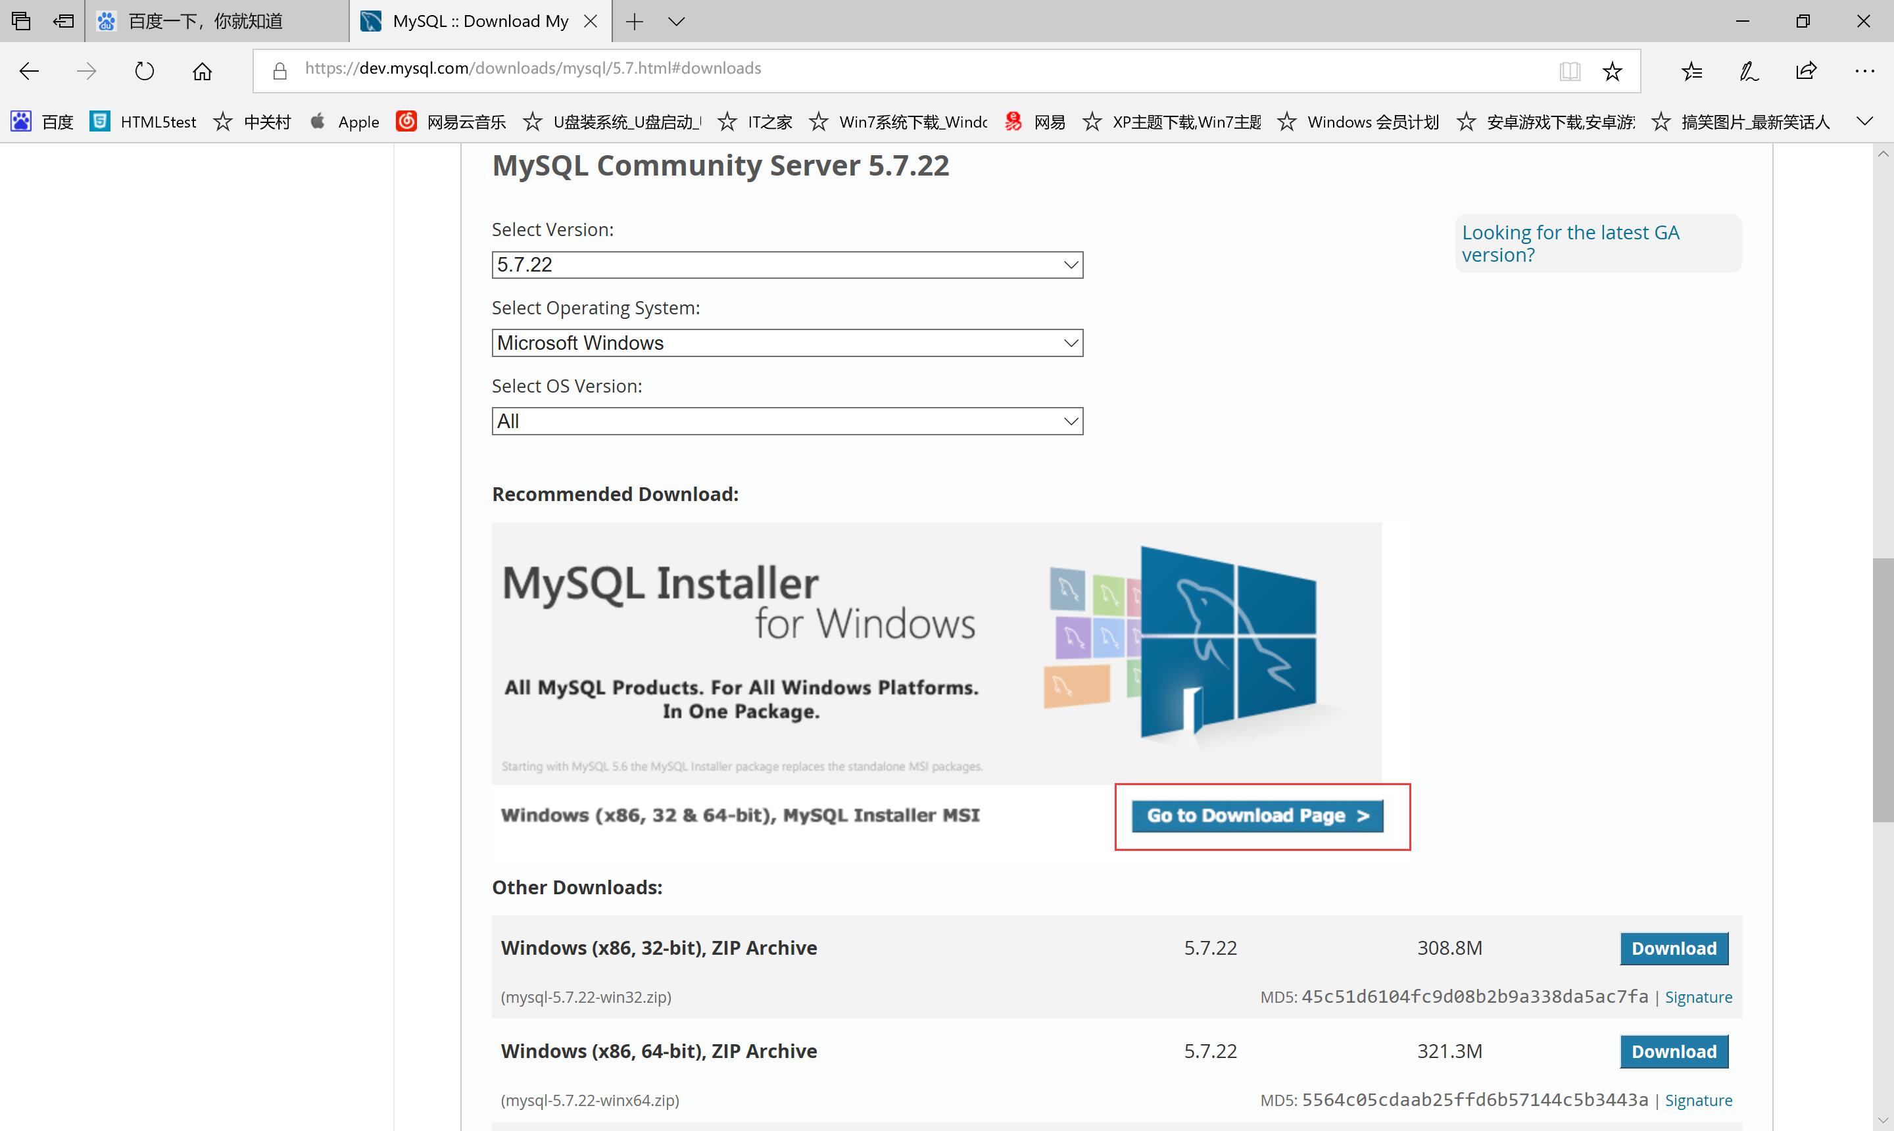Open the reading view book icon
The width and height of the screenshot is (1894, 1131).
(x=1569, y=71)
